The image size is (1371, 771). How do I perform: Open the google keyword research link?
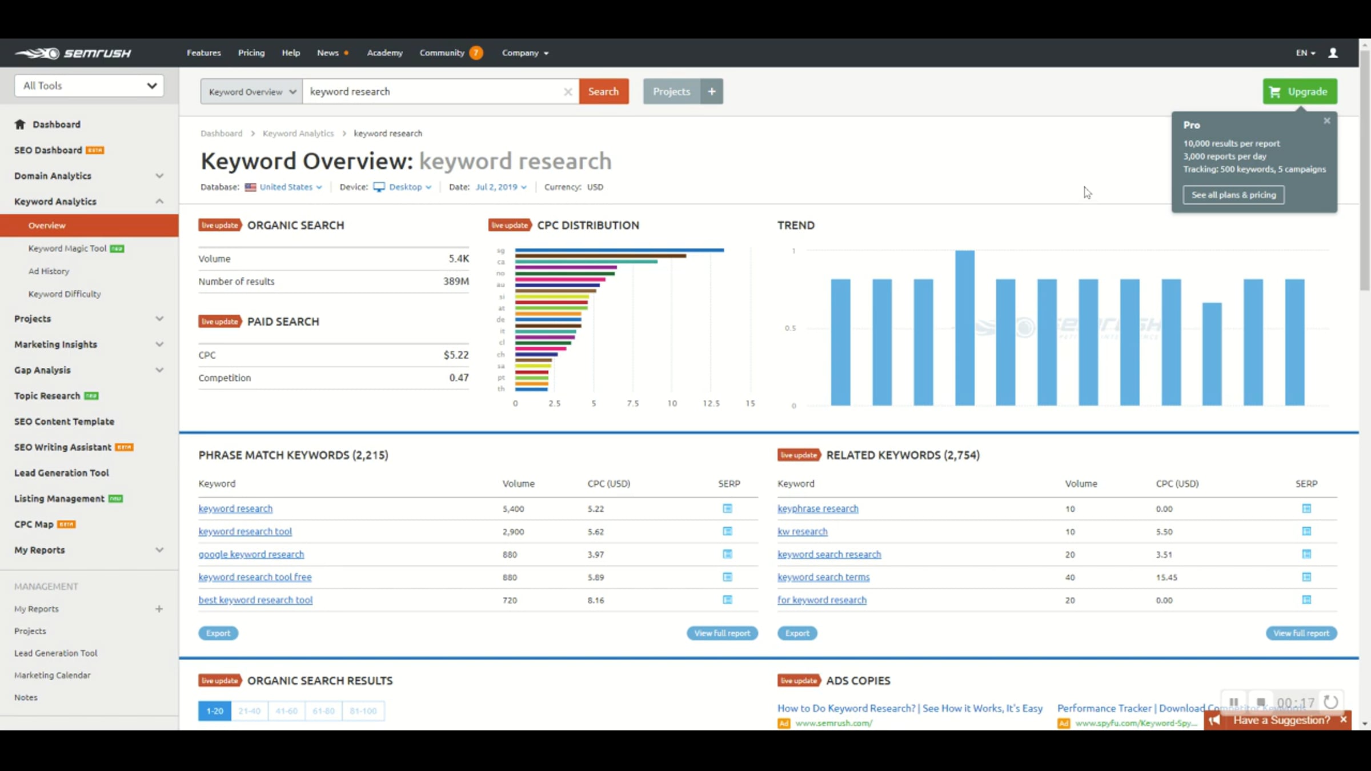tap(251, 554)
